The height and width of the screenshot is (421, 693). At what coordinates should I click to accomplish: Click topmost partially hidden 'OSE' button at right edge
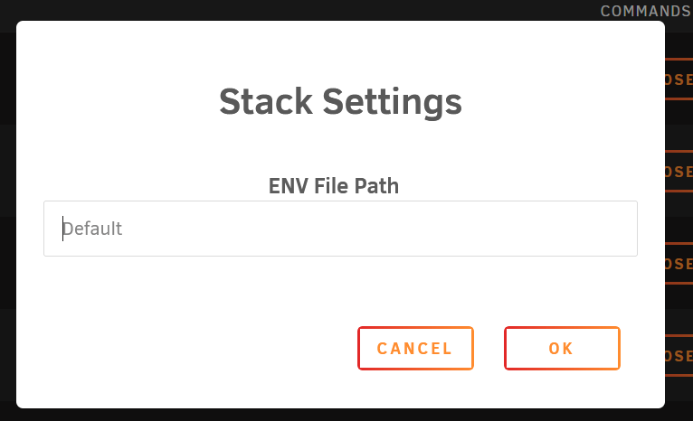[x=679, y=80]
